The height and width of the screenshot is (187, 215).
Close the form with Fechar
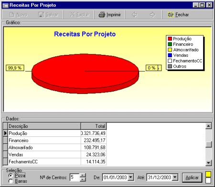point(178,15)
